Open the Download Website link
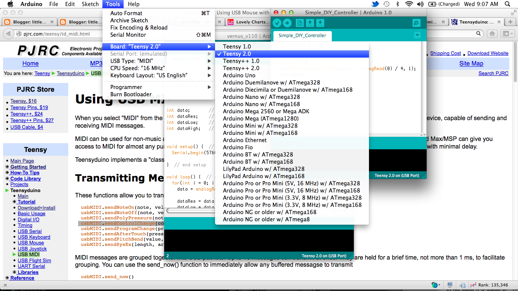Viewport: 518px width, 291px height. [488, 53]
